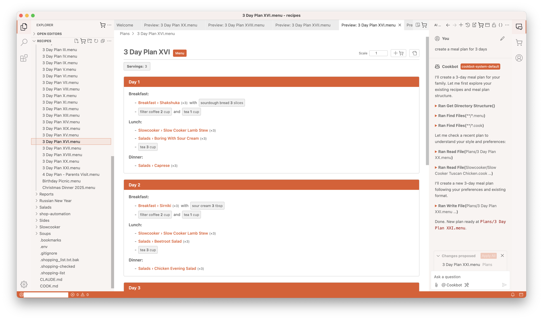Open the shopping cart in the Explorer header

coord(103,25)
